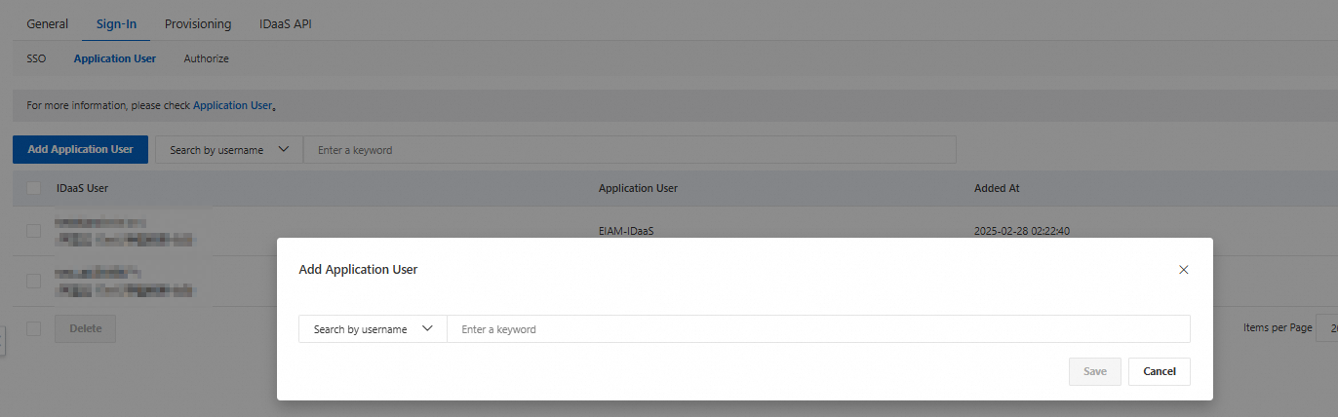Switch to the Sign-In tab

(x=116, y=23)
